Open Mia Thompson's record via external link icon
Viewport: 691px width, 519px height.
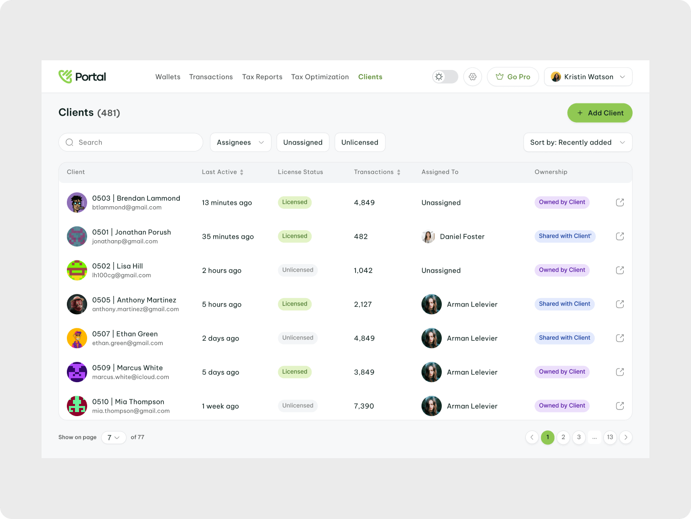tap(620, 405)
